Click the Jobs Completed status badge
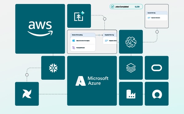Viewport: 184px width, 114px height. pyautogui.click(x=126, y=7)
